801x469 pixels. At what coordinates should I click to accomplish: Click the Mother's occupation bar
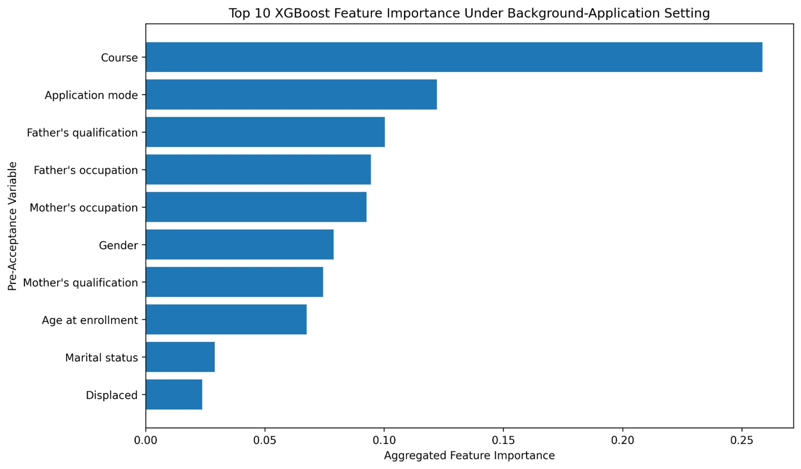click(x=256, y=207)
